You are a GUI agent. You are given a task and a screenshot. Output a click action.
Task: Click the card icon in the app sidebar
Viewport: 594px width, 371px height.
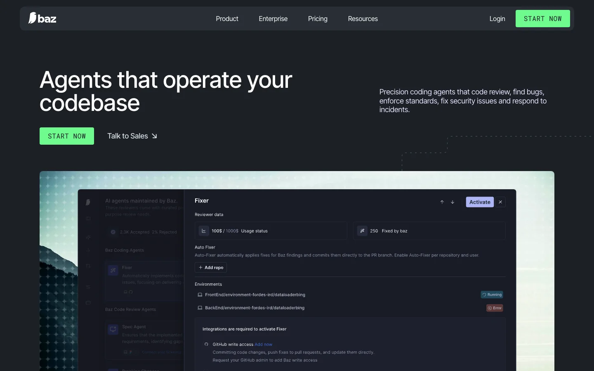pyautogui.click(x=88, y=303)
